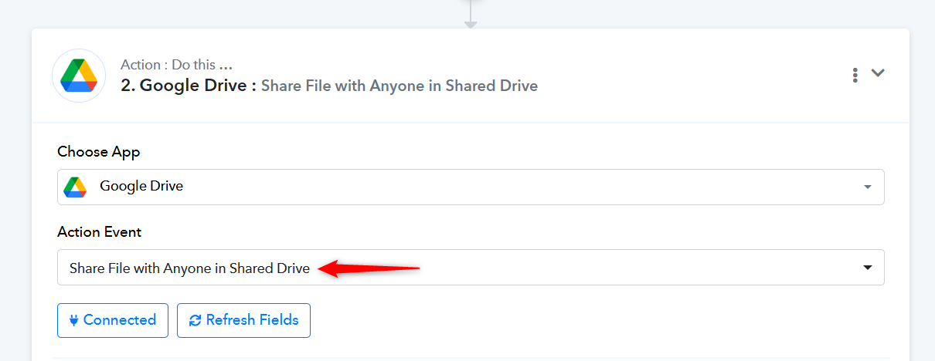Click 'Share File with Anyone in Shared Drive' in Action Event box
This screenshot has width=935, height=361.
(x=189, y=268)
